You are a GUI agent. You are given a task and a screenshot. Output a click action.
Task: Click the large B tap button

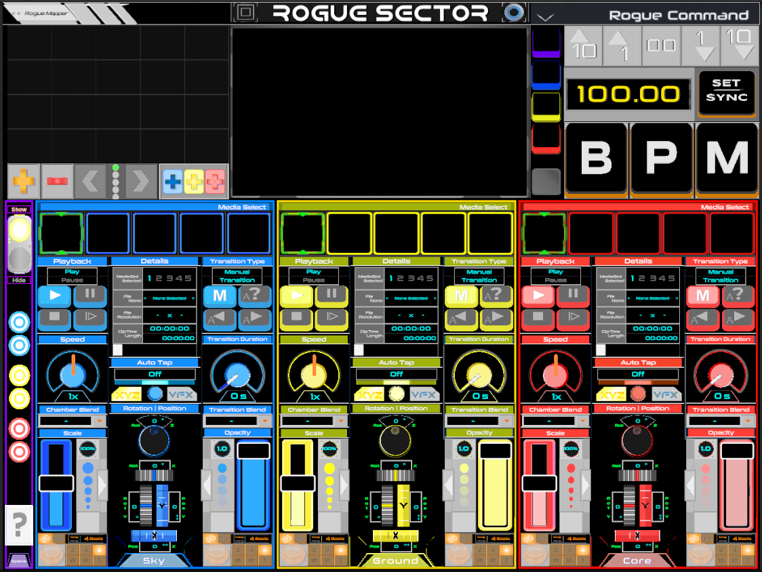(x=597, y=159)
